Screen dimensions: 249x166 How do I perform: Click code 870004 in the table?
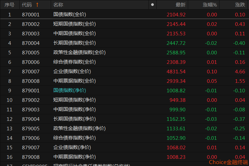(31, 43)
